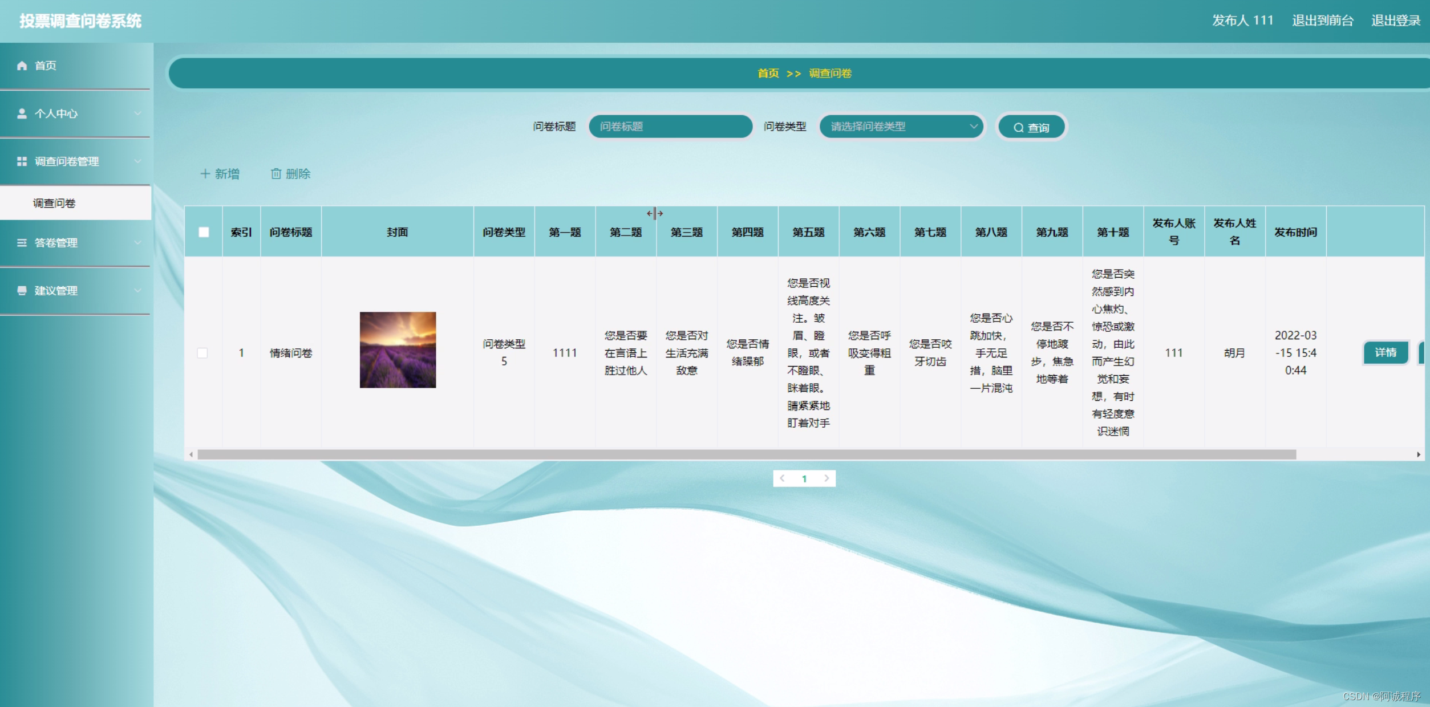This screenshot has height=707, width=1430.
Task: Click the 个人中心 person icon
Action: point(22,113)
